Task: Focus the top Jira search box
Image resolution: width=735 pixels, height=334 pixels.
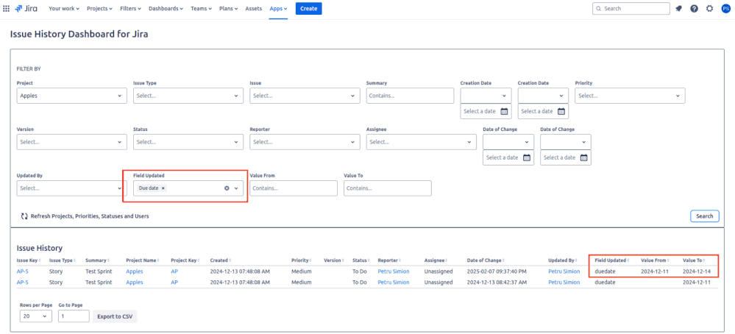Action: (x=631, y=8)
